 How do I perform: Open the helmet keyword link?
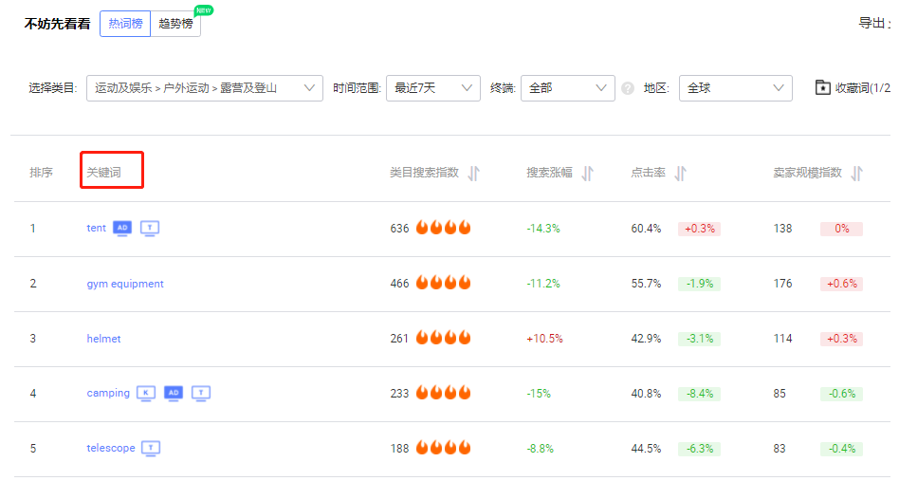103,339
